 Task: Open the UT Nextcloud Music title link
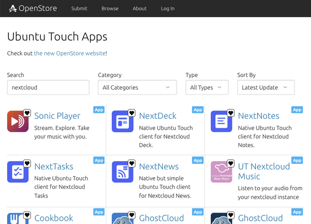click(264, 171)
